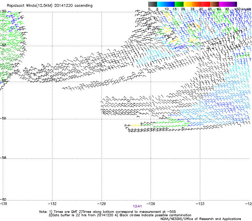Click the >50 knots legend label
The image size is (252, 221).
pyautogui.click(x=243, y=9)
